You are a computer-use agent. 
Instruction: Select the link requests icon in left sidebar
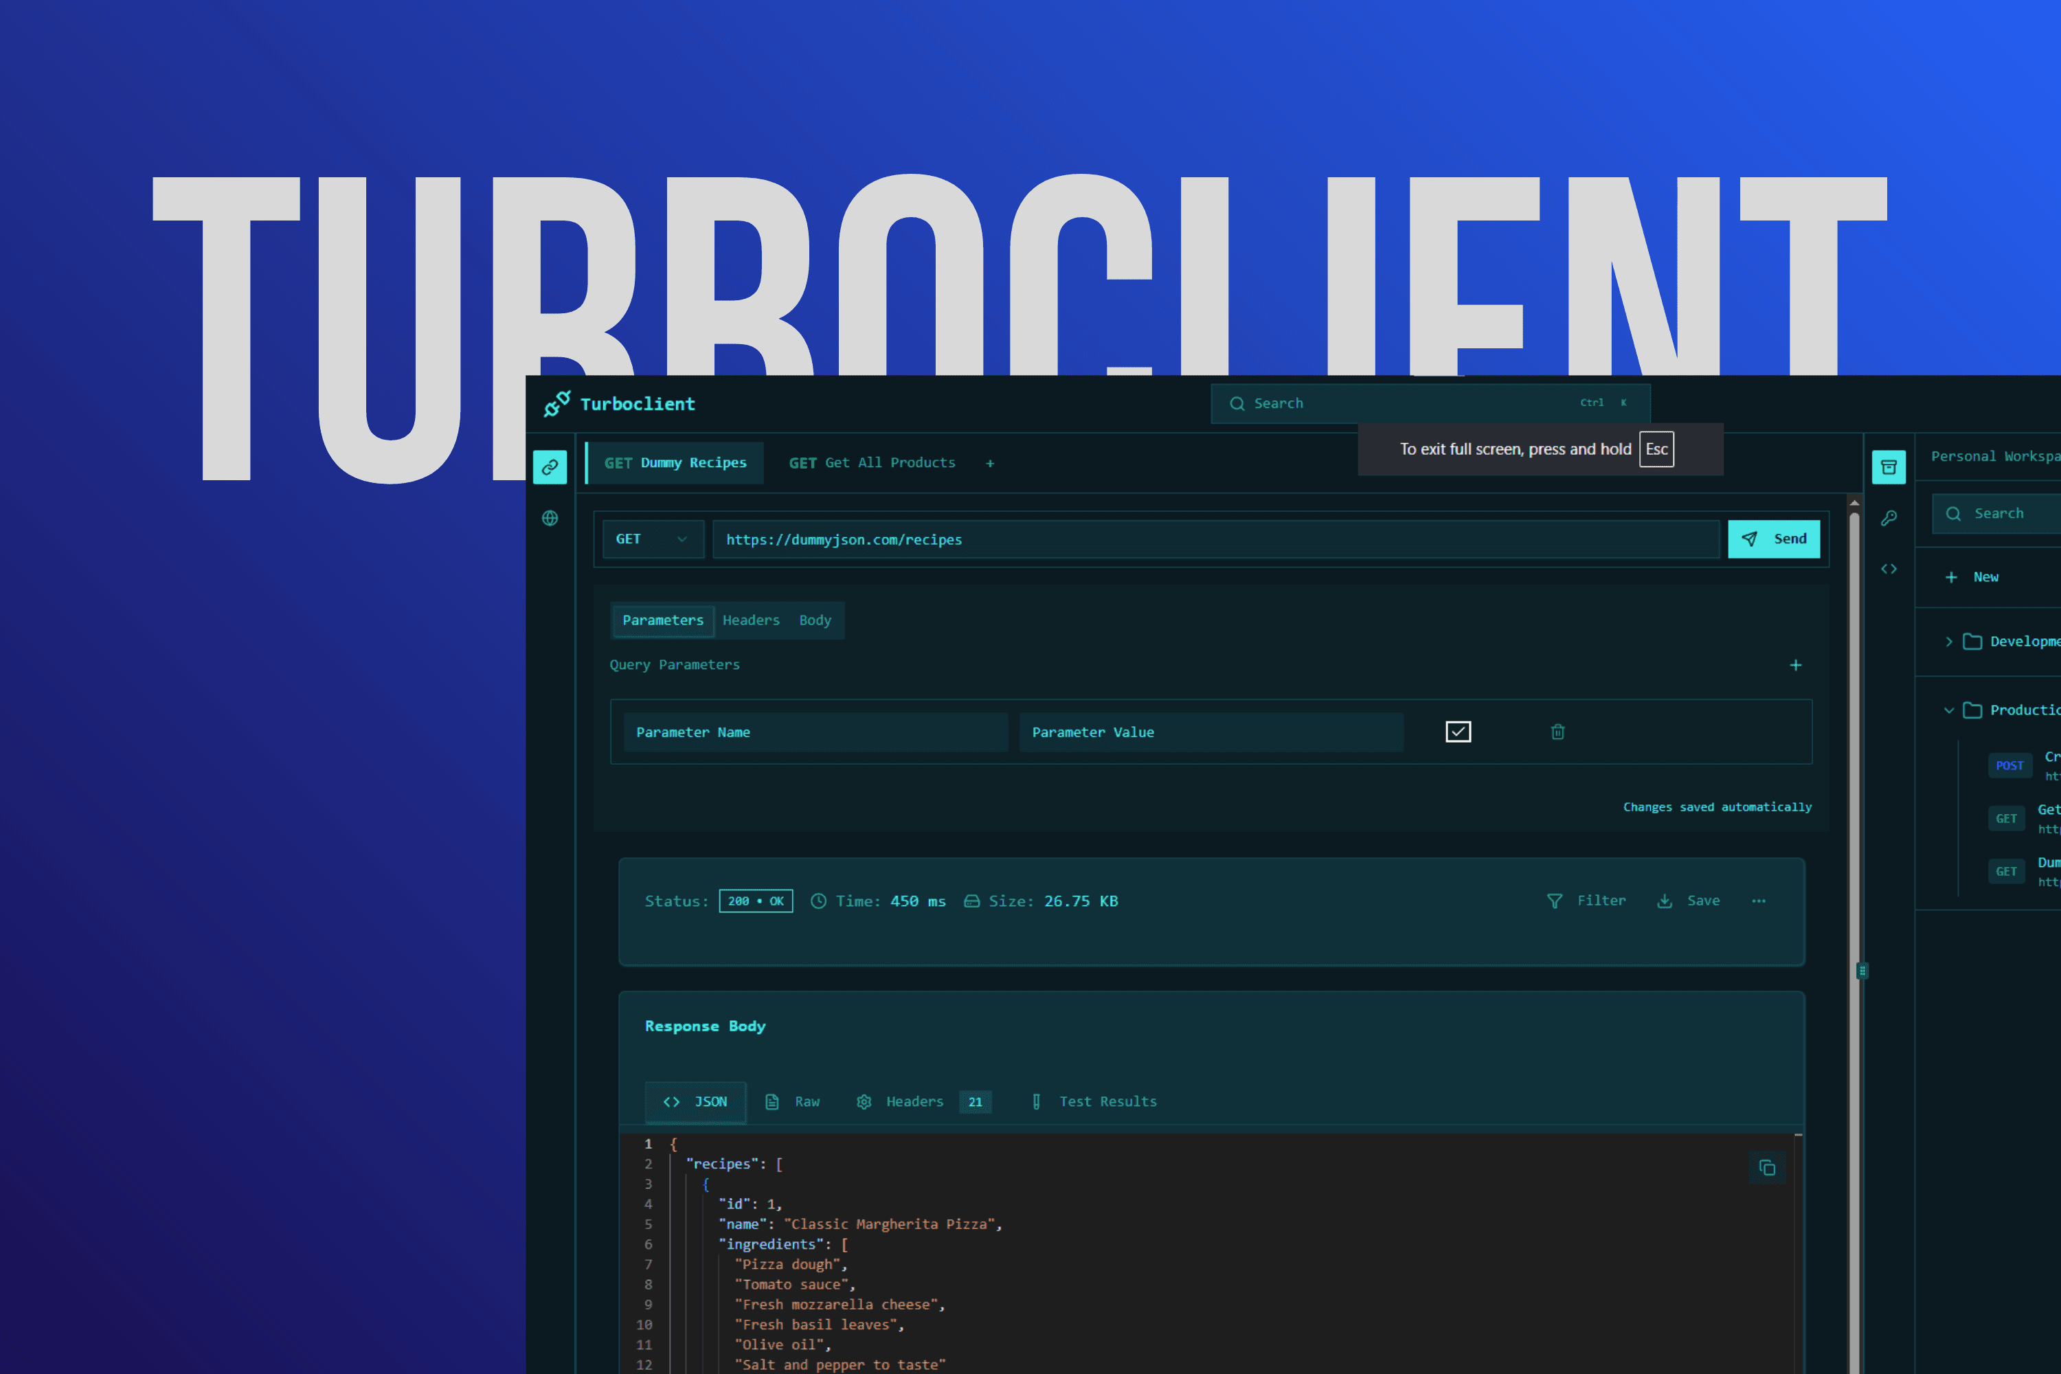[550, 466]
